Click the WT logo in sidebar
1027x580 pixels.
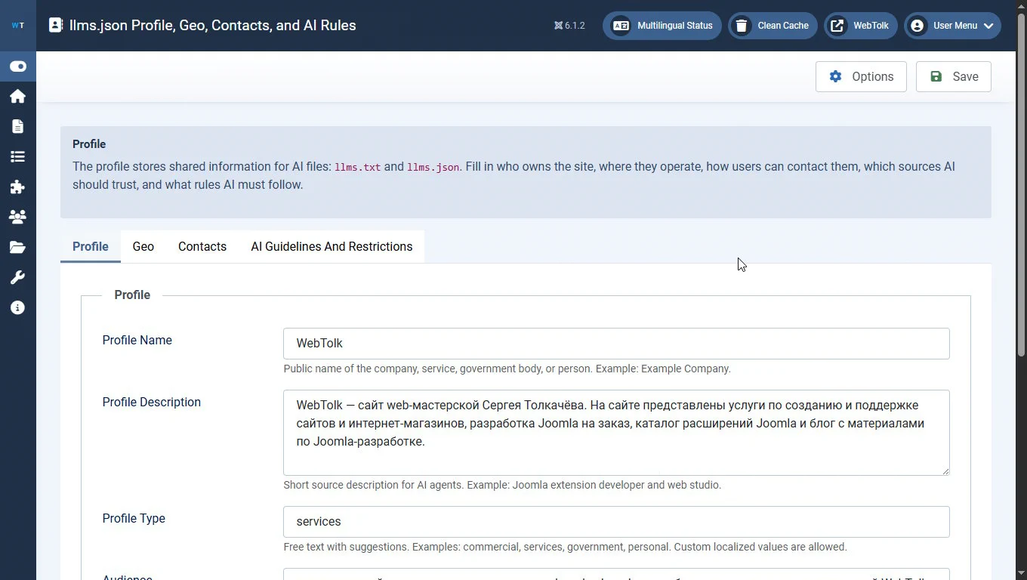[18, 26]
